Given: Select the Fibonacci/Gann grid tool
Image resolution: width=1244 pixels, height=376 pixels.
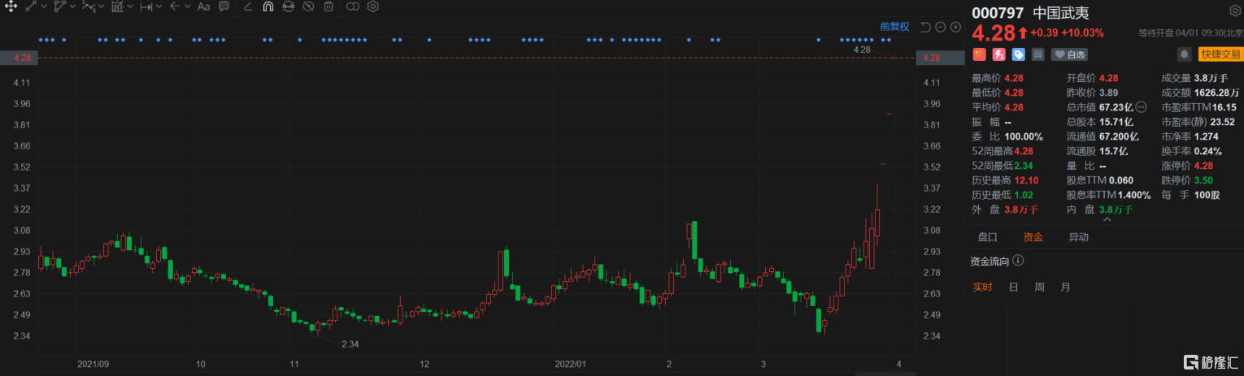Looking at the screenshot, I should point(118,6).
